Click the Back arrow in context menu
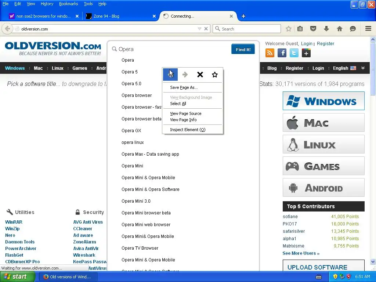This screenshot has height=282, width=376. 170,74
